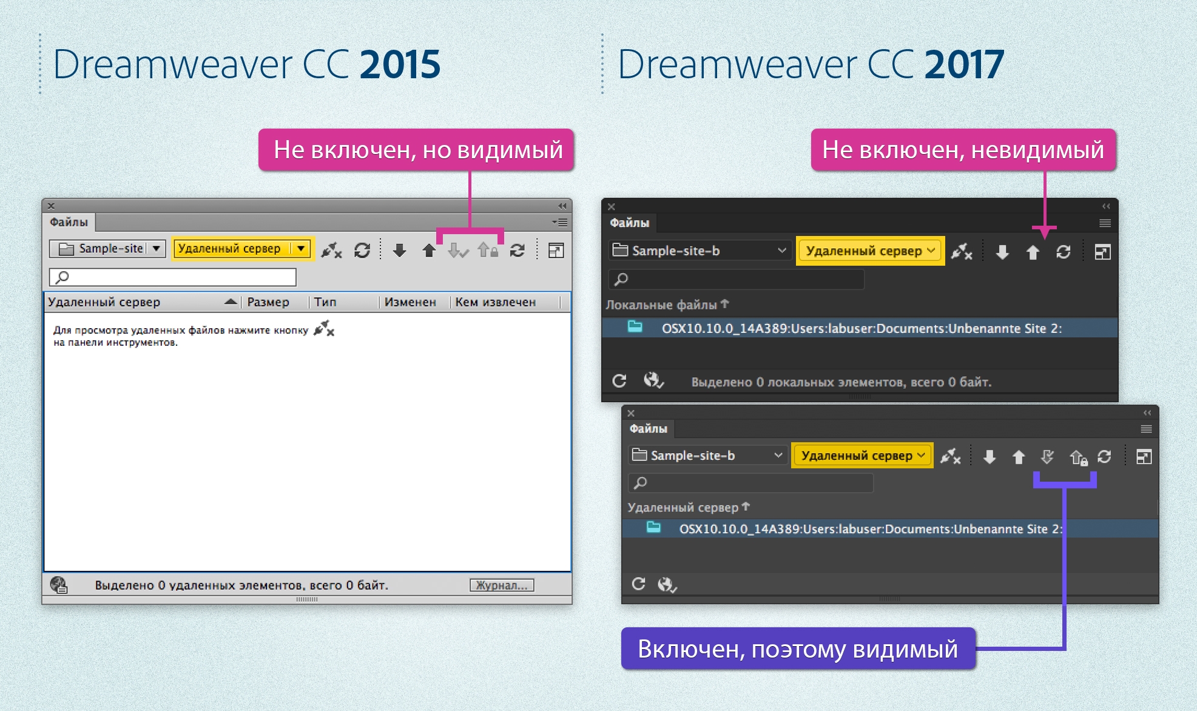
Task: Select the Check In lock icon in lower 2017 panel
Action: tap(1078, 457)
